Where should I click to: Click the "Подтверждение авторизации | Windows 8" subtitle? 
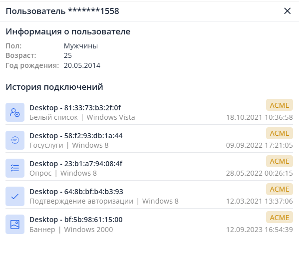point(104,201)
